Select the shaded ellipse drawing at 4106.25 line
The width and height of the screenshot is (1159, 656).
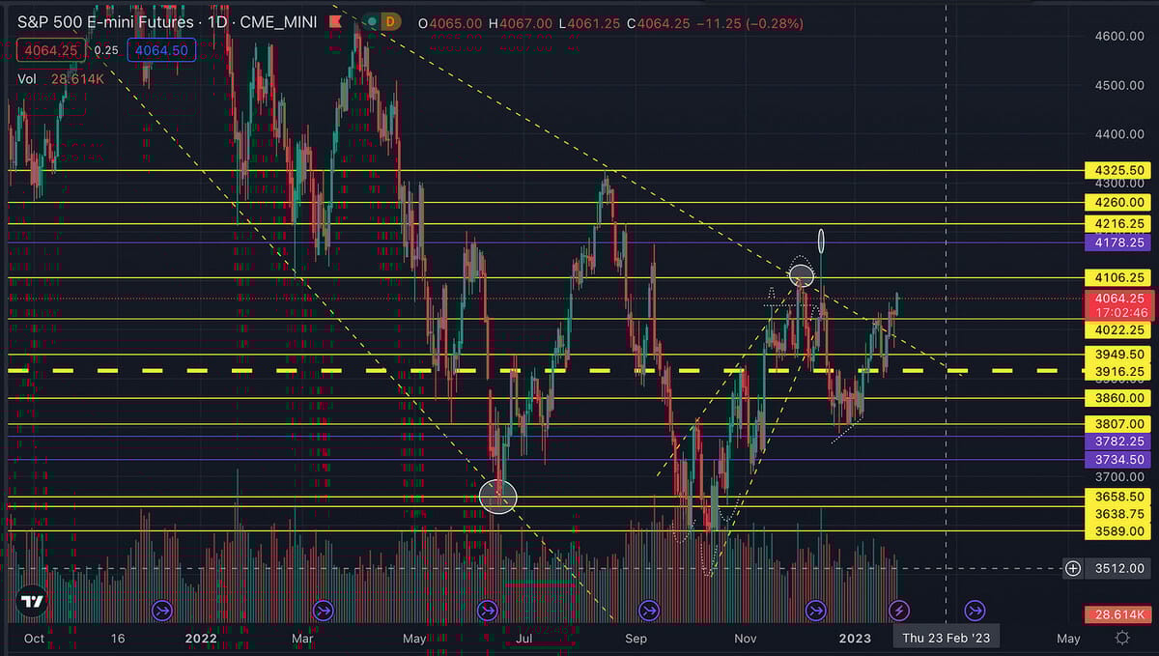pyautogui.click(x=801, y=276)
